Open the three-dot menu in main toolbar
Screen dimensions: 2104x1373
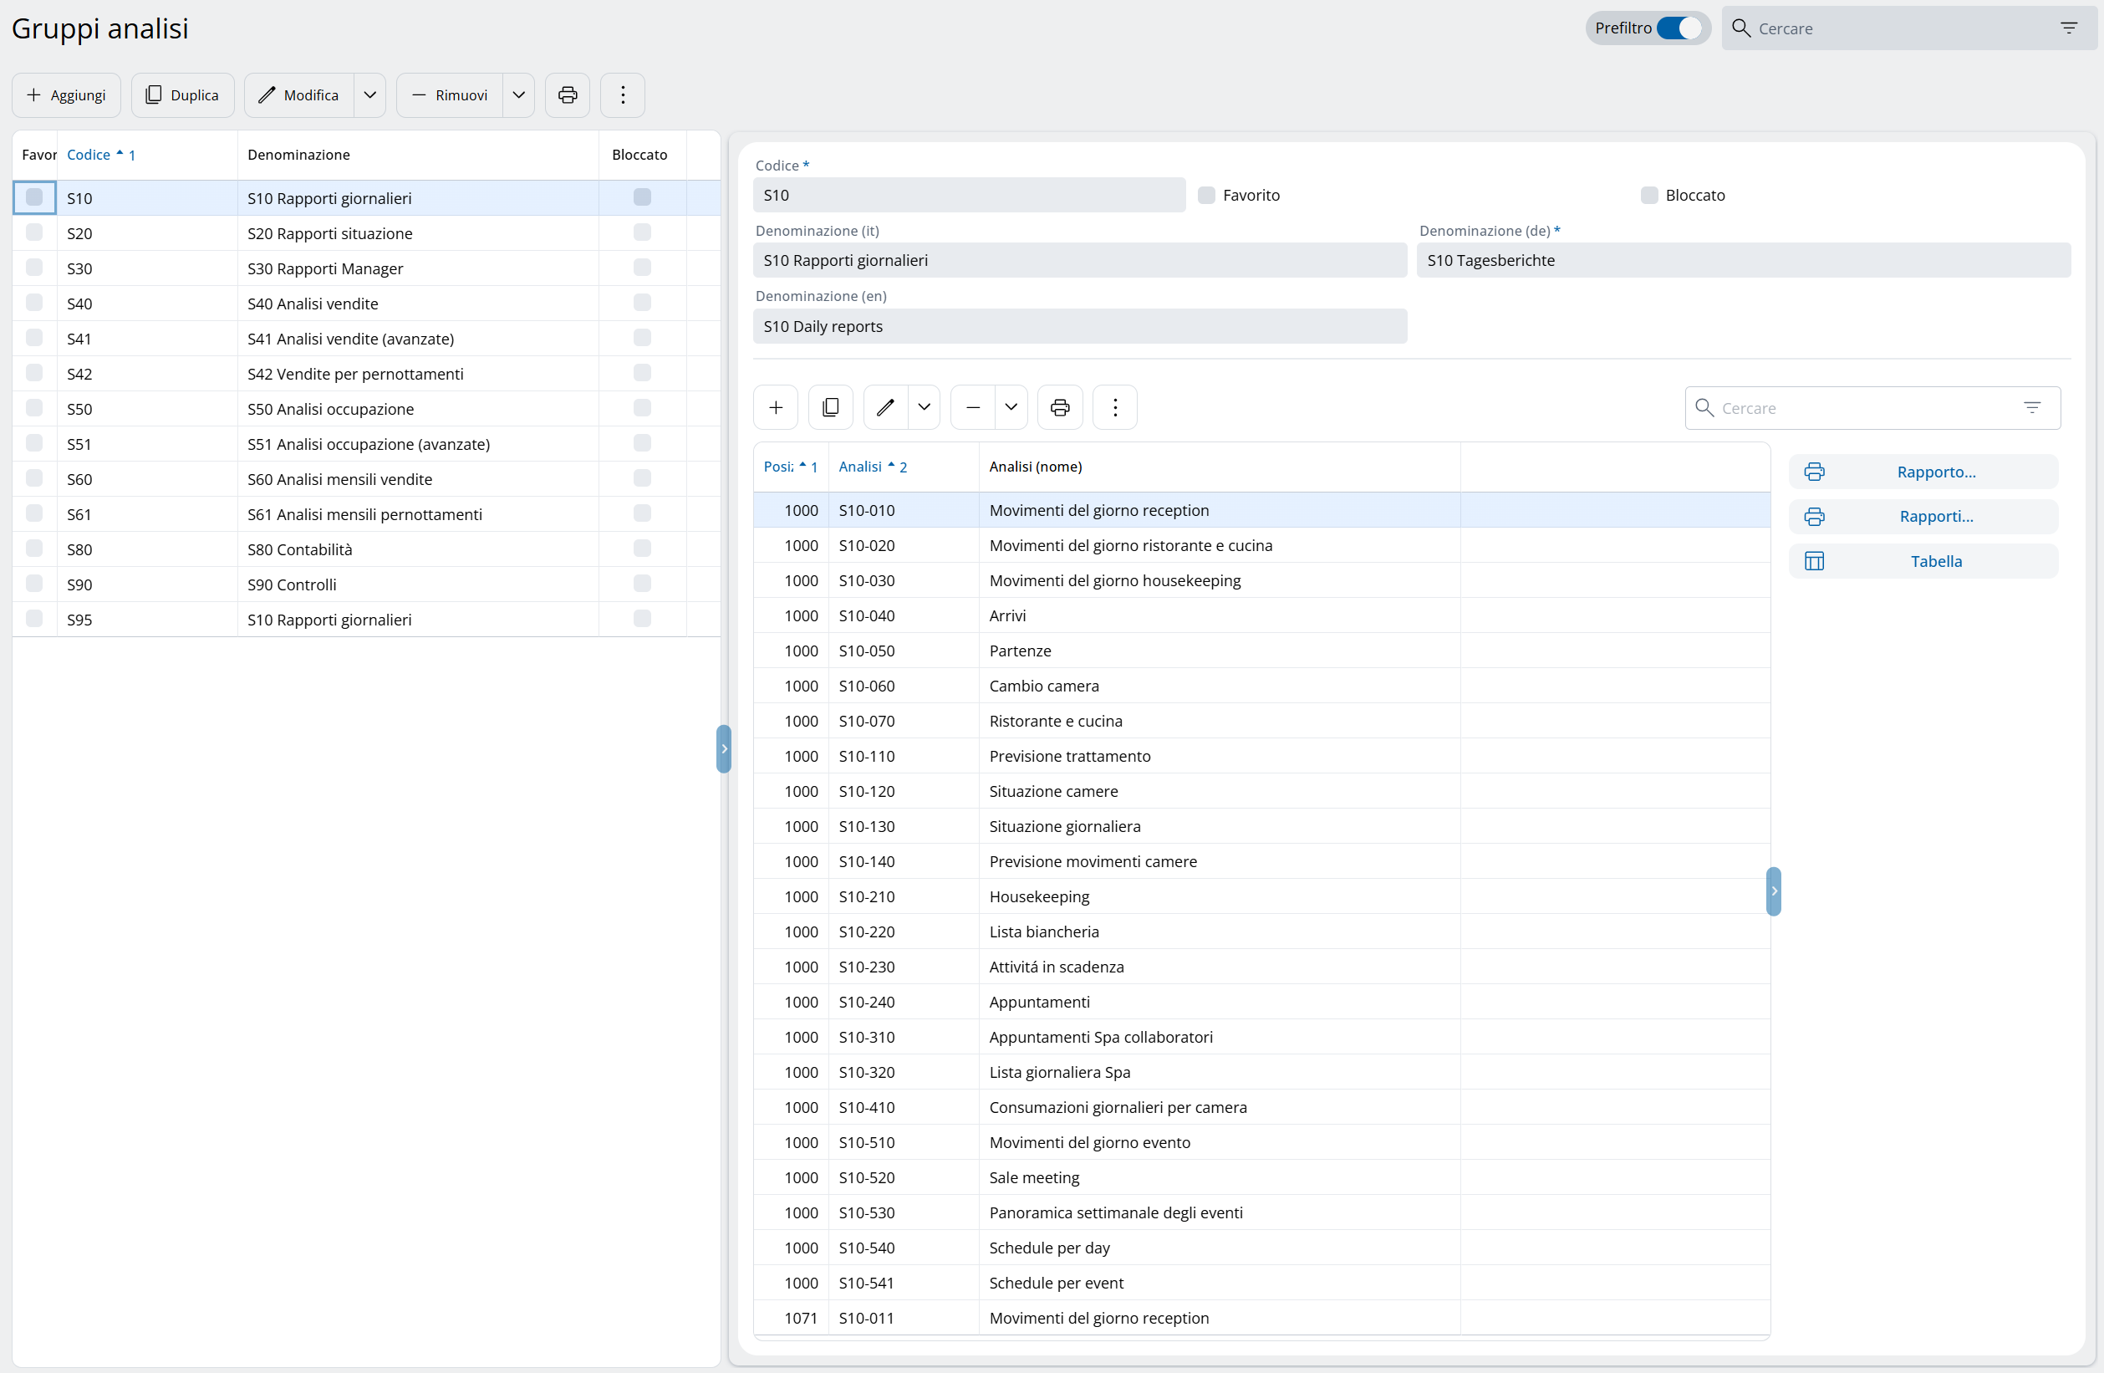click(x=623, y=94)
